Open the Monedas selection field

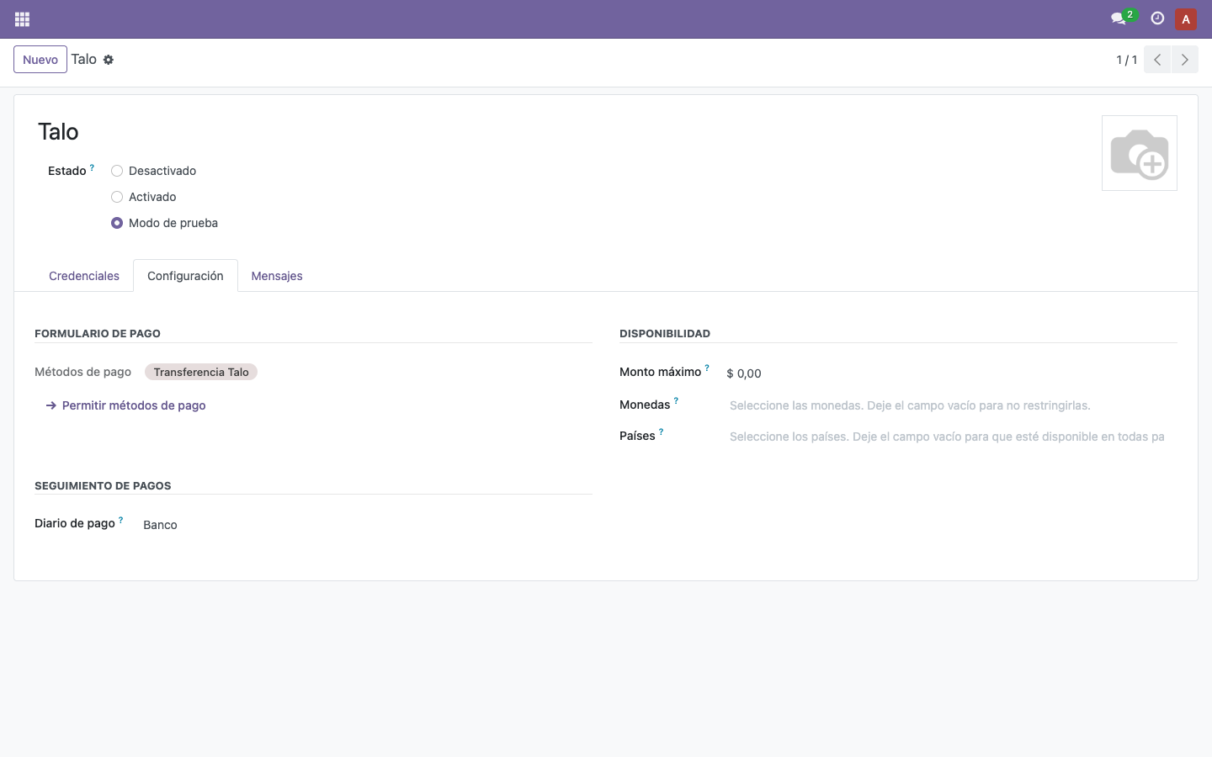951,405
